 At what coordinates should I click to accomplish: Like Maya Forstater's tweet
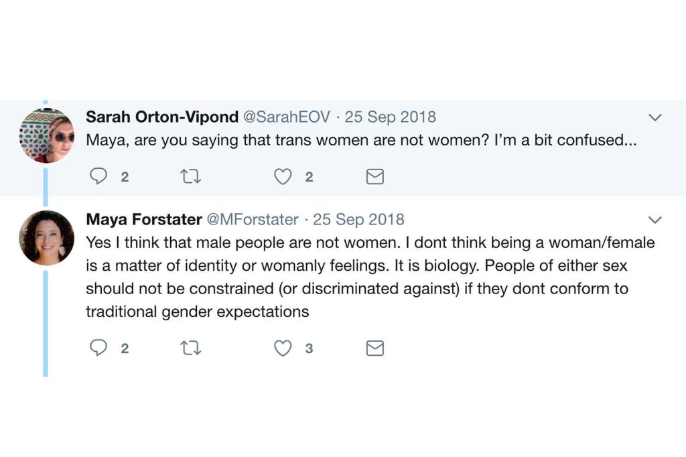pyautogui.click(x=283, y=348)
